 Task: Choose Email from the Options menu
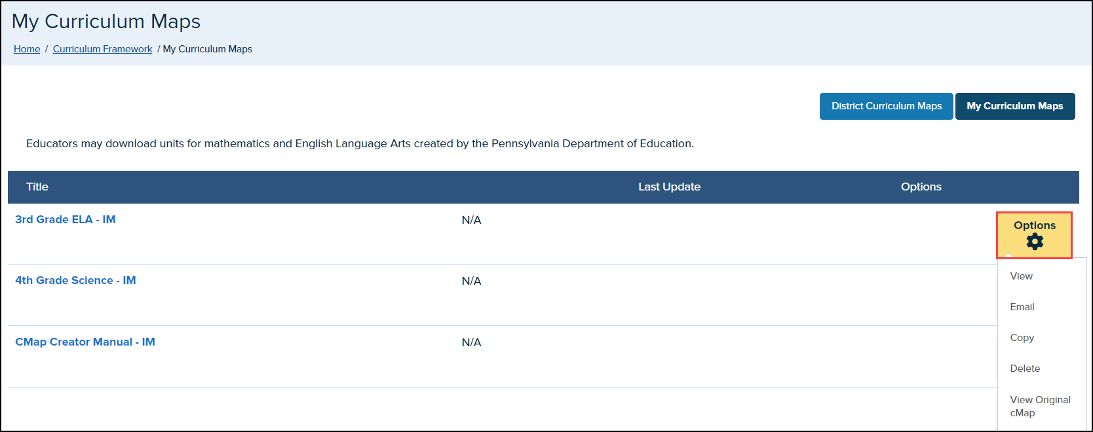(x=1022, y=307)
